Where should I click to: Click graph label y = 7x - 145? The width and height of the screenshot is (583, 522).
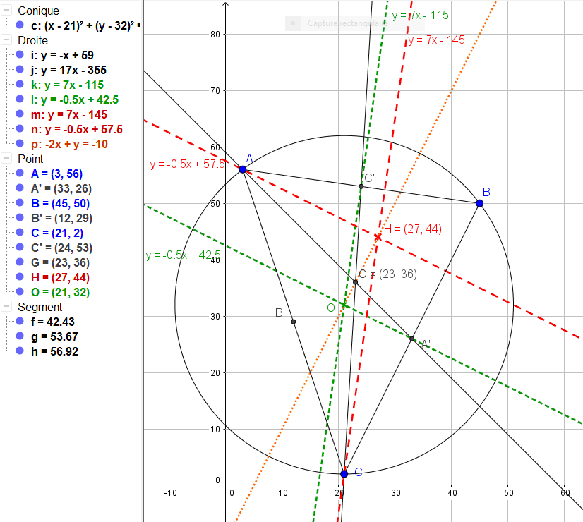[436, 40]
